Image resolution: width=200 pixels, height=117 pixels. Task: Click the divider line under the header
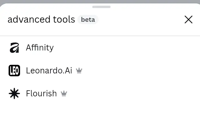[100, 36]
